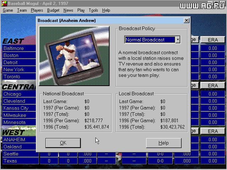The height and width of the screenshot is (170, 227).
Task: Select ANAHEIM in the West division
Action: tap(19, 140)
